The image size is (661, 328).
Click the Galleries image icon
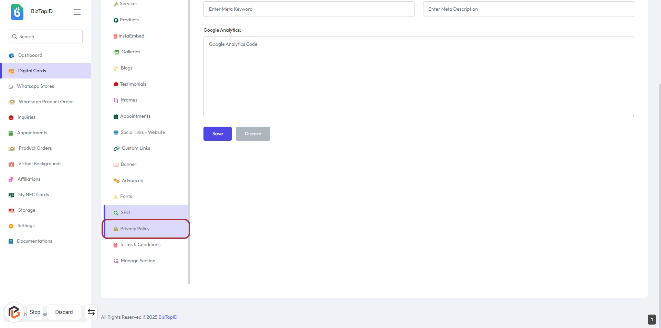[116, 52]
